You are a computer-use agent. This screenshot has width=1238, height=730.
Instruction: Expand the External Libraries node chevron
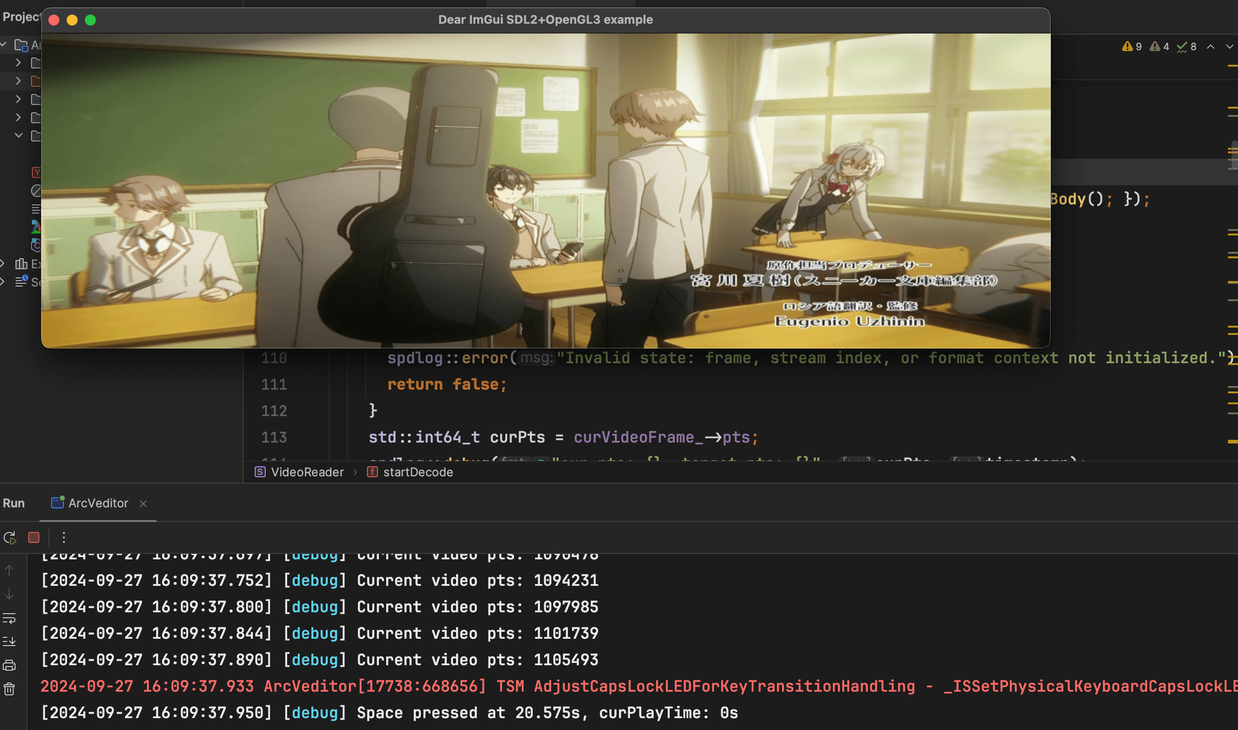[x=3, y=264]
